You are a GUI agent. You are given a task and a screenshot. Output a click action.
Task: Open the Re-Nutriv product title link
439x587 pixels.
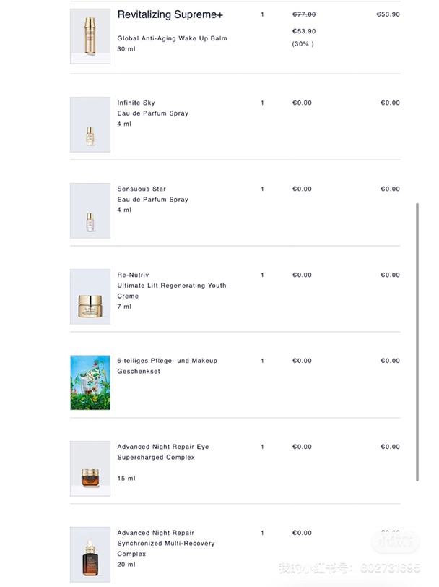click(x=133, y=275)
